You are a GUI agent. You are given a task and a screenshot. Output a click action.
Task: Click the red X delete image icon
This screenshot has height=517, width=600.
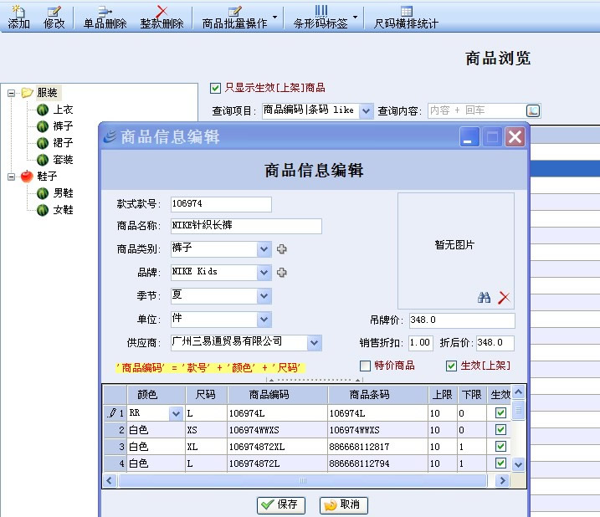504,297
